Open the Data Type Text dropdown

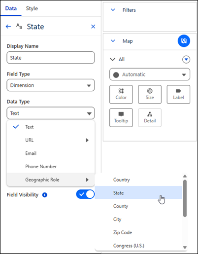point(51,113)
